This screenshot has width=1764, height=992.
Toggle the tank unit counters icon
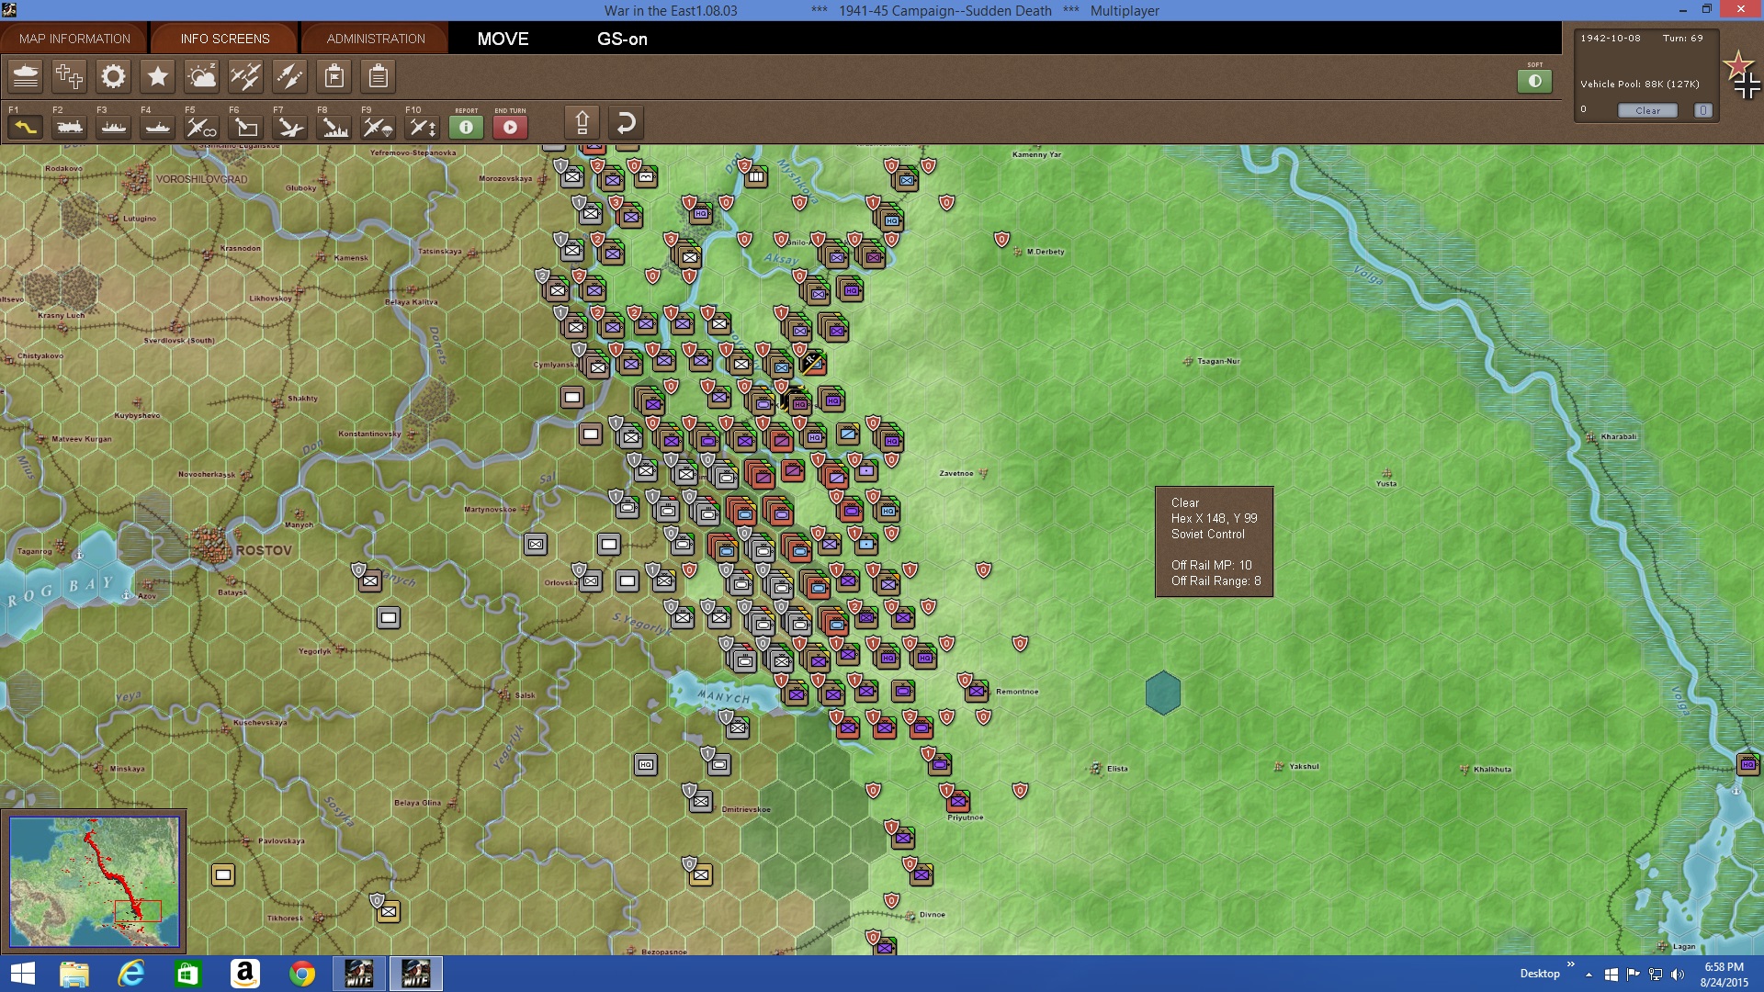pyautogui.click(x=26, y=76)
